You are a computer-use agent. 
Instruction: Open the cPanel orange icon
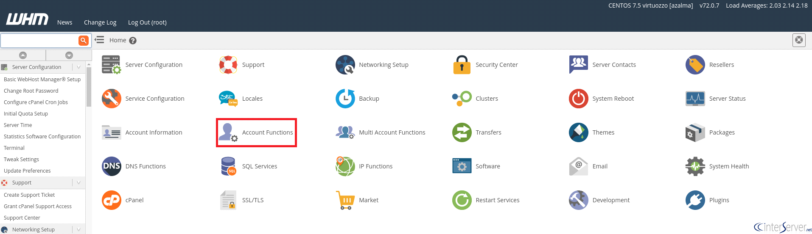pos(111,200)
